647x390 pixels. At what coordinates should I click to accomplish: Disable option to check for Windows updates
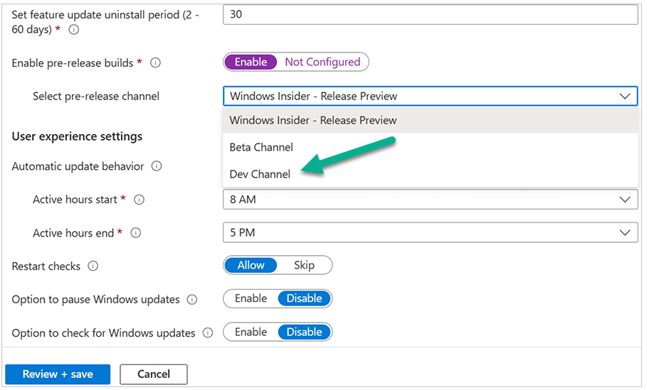(x=304, y=332)
